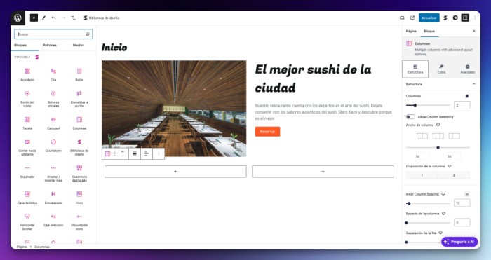Insert the Countdown block

point(53,146)
